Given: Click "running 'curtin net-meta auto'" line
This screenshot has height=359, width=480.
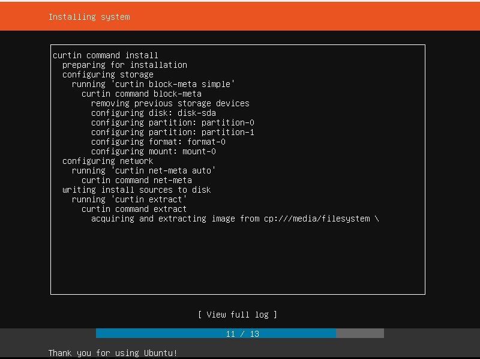Looking at the screenshot, I should 143,170.
